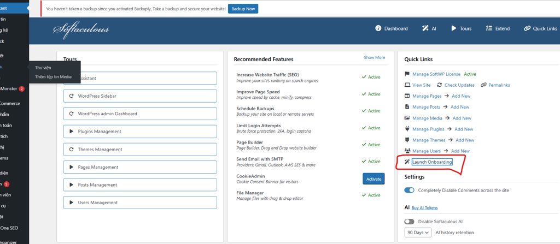
Task: Click the Softaculous logo
Action: (81, 29)
